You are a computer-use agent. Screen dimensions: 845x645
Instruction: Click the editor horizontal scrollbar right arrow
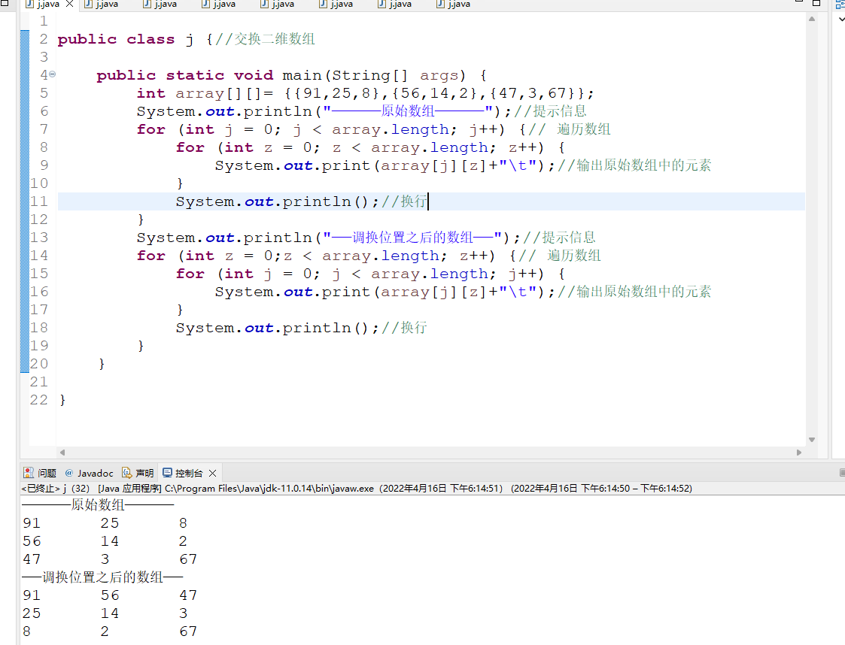[798, 453]
